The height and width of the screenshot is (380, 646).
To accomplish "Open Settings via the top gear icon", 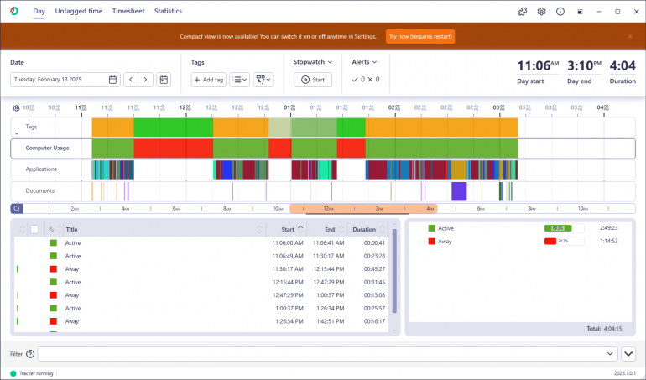I will 541,12.
